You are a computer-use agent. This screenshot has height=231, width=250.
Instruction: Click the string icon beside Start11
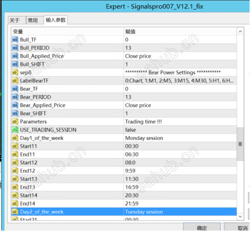(15, 146)
